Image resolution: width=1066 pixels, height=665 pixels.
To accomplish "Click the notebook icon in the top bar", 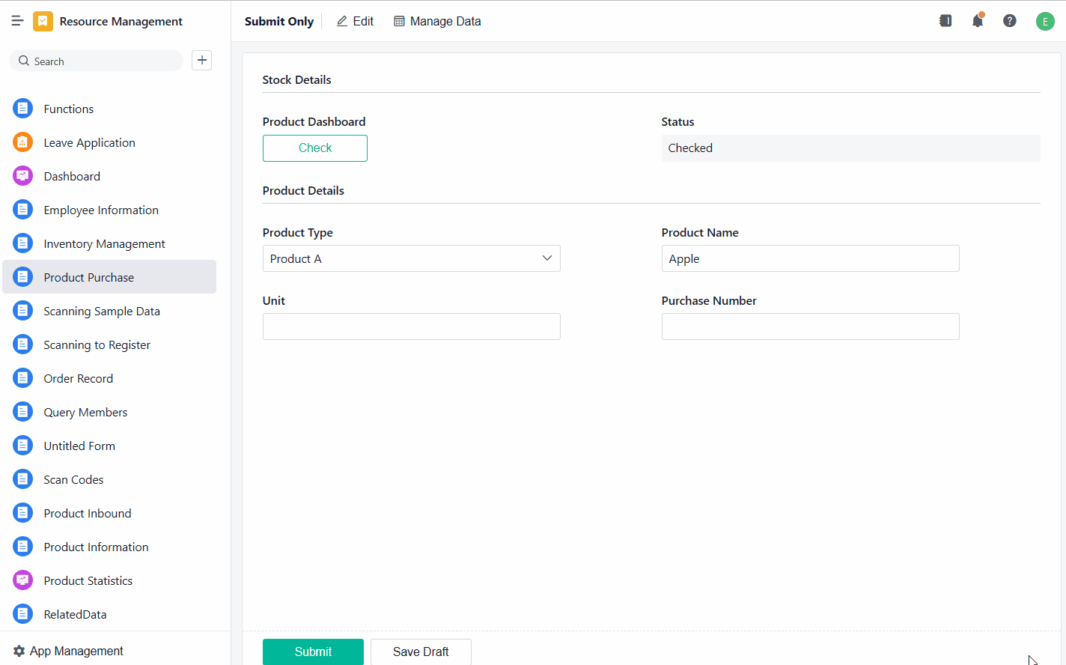I will tap(945, 21).
